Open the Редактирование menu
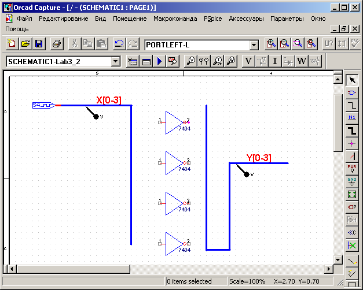The height and width of the screenshot is (290, 363). coord(64,18)
